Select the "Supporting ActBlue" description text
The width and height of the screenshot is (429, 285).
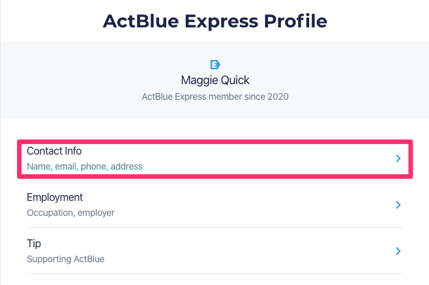tap(65, 259)
